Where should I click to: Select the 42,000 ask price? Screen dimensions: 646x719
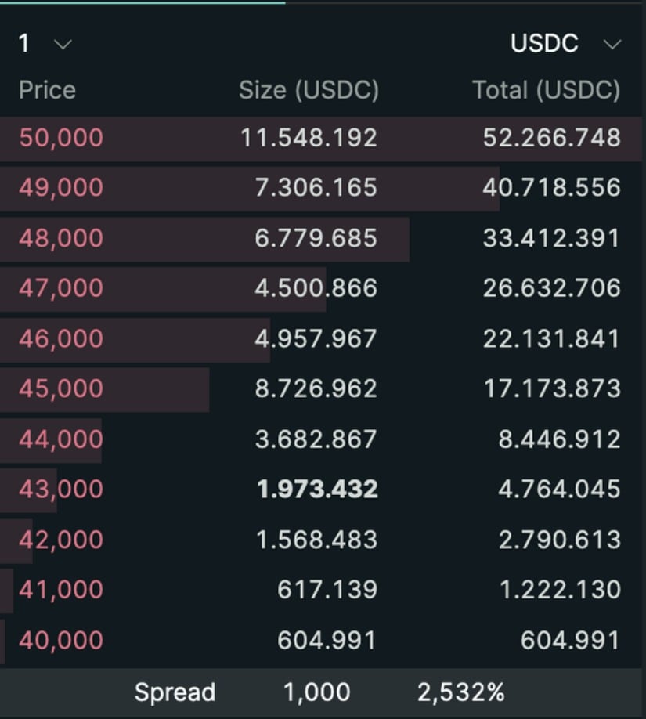pyautogui.click(x=61, y=540)
